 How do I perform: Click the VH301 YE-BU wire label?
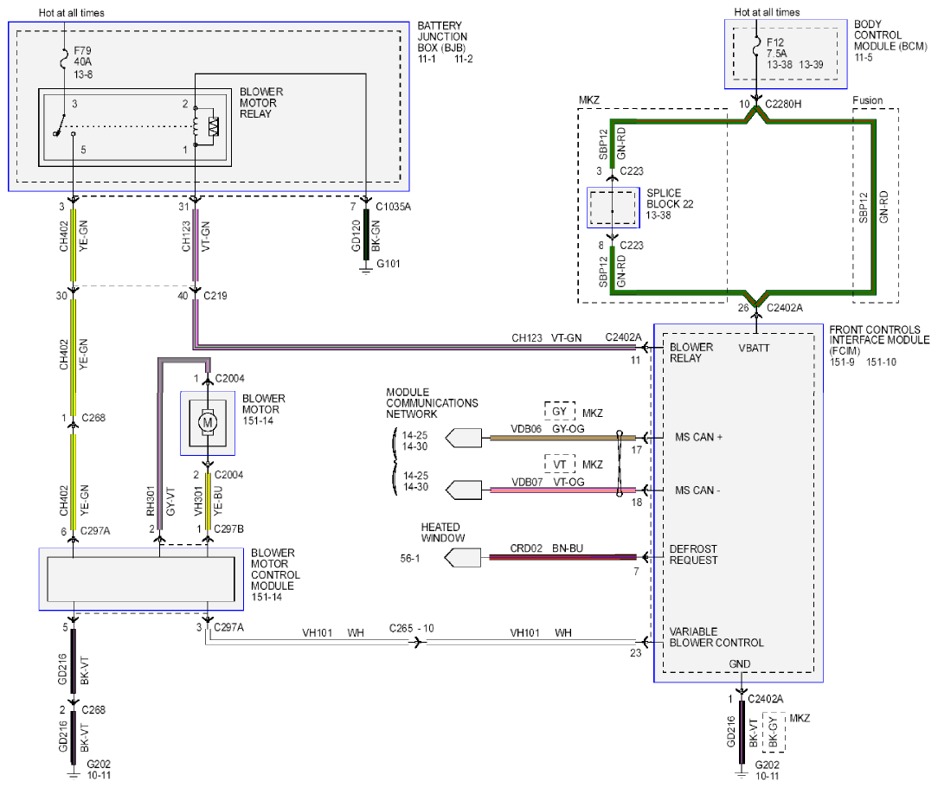208,501
